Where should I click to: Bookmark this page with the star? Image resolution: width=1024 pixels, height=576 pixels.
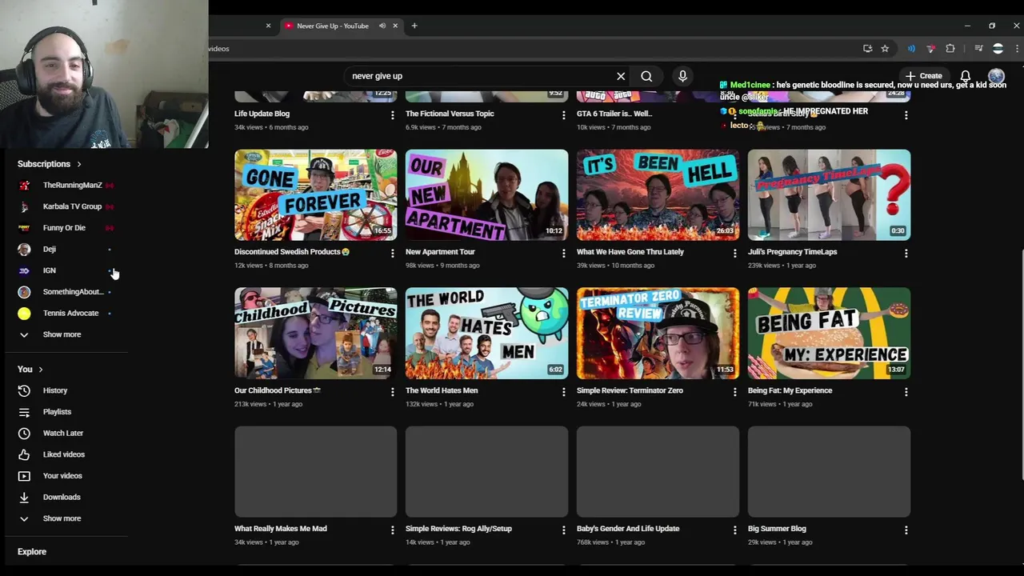[x=885, y=49]
